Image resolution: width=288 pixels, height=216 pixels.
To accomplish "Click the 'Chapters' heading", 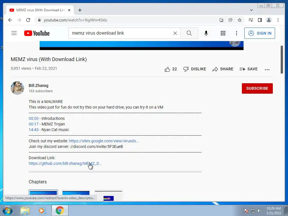I will click(x=38, y=182).
